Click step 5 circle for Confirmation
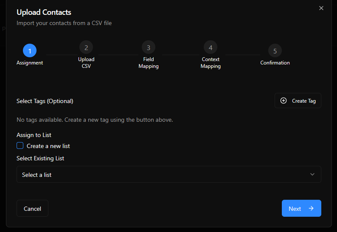The height and width of the screenshot is (232, 337). click(x=275, y=51)
